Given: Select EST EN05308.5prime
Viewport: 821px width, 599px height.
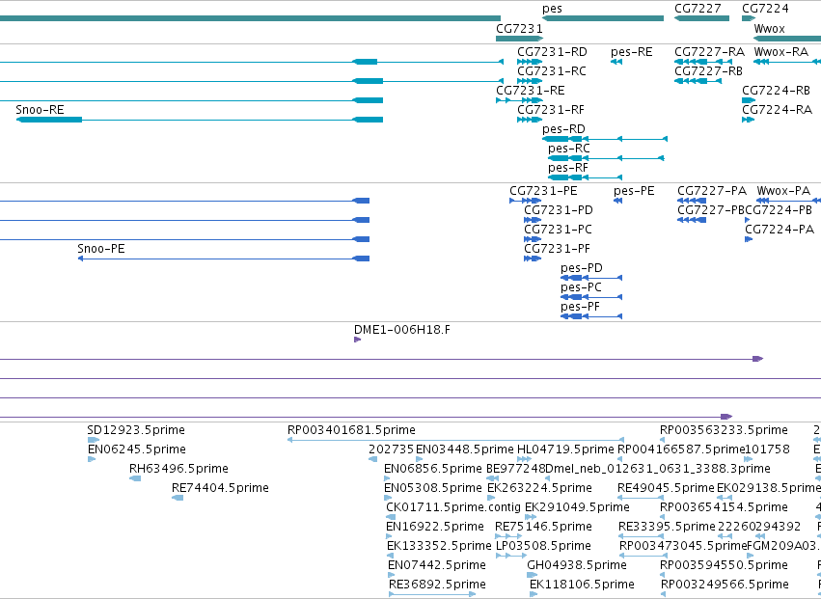Looking at the screenshot, I should click(387, 498).
